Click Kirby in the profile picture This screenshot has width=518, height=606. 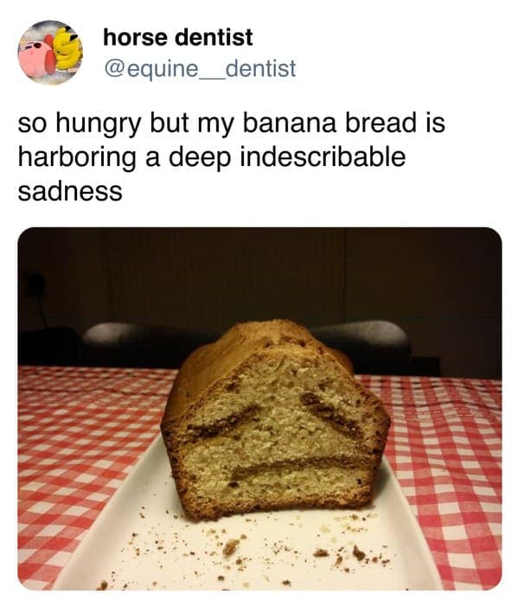(x=36, y=58)
